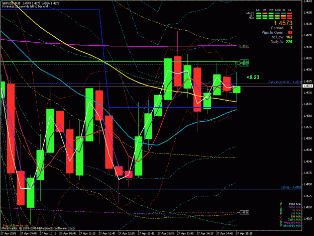Click the 1.4600 price axis label
The image size is (314, 236).
pos(307,24)
